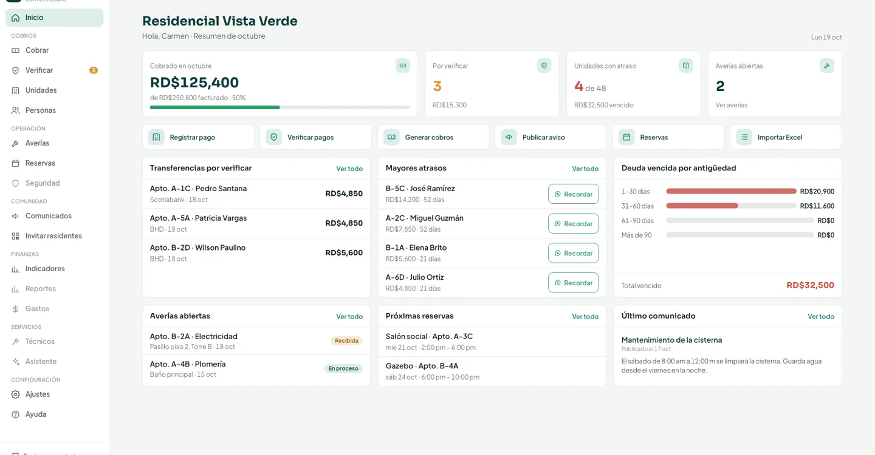This screenshot has width=875, height=455.
Task: Click the Ajustes gear icon in sidebar
Action: (16, 394)
